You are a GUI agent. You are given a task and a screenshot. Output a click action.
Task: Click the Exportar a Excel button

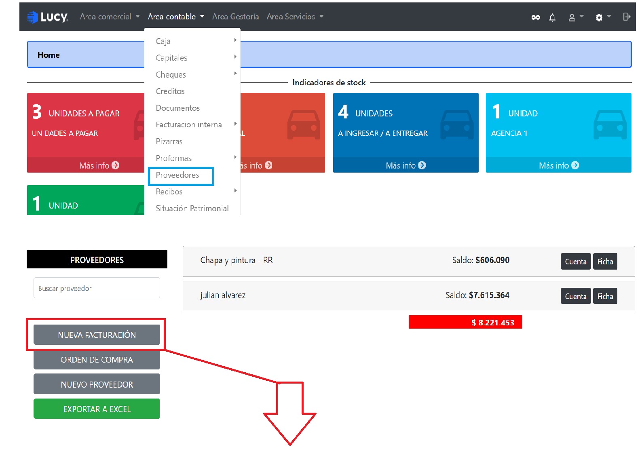coord(97,409)
